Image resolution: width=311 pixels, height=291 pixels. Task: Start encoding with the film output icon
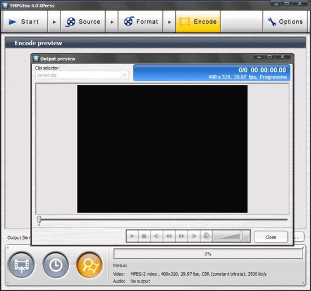click(21, 265)
